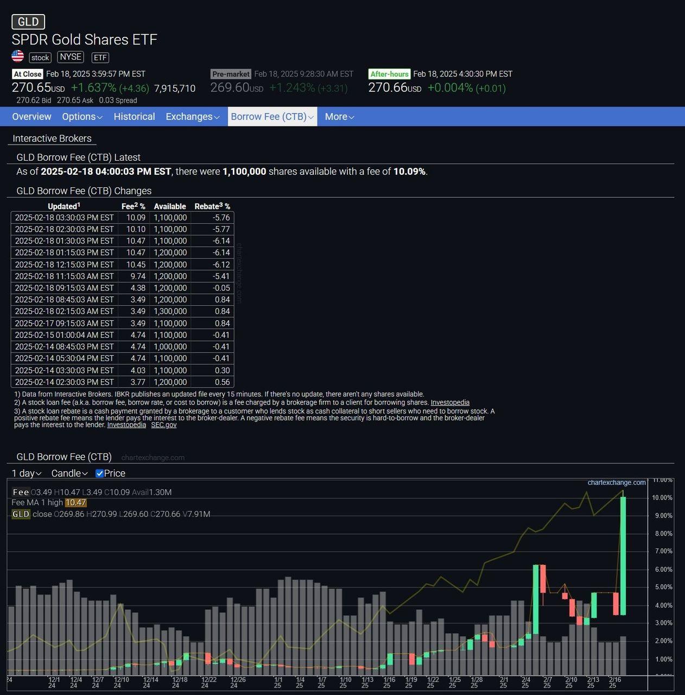Open Investopedia link in stock loan fee note
Screen dimensions: 685x695
(450, 402)
